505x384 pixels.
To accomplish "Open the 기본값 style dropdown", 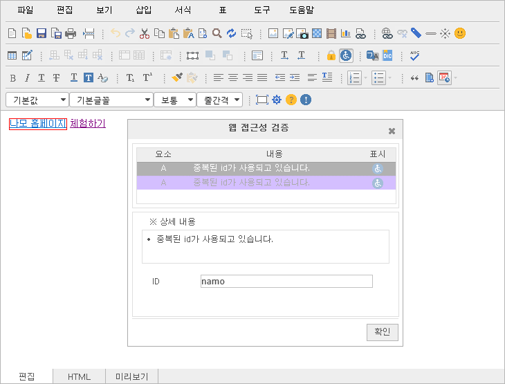I will 37,100.
